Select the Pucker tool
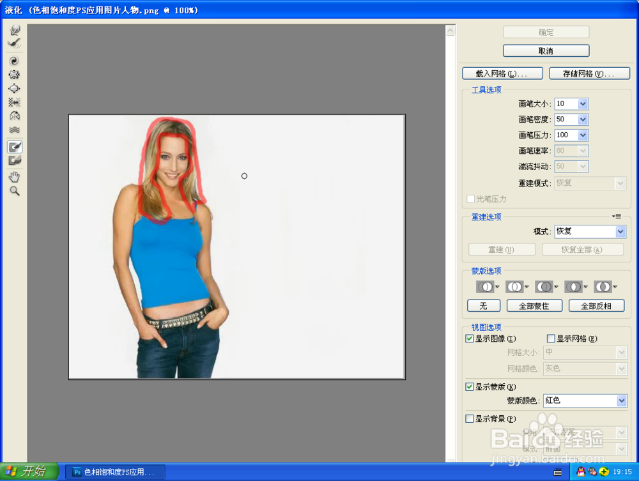This screenshot has width=639, height=481. pyautogui.click(x=15, y=75)
